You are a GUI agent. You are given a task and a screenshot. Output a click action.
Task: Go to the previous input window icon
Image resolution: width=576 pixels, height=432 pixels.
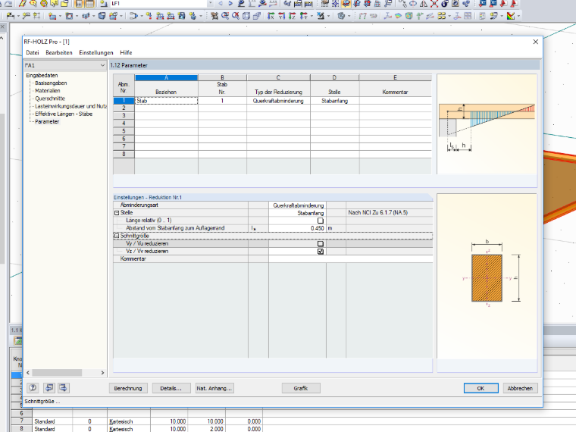pos(49,388)
